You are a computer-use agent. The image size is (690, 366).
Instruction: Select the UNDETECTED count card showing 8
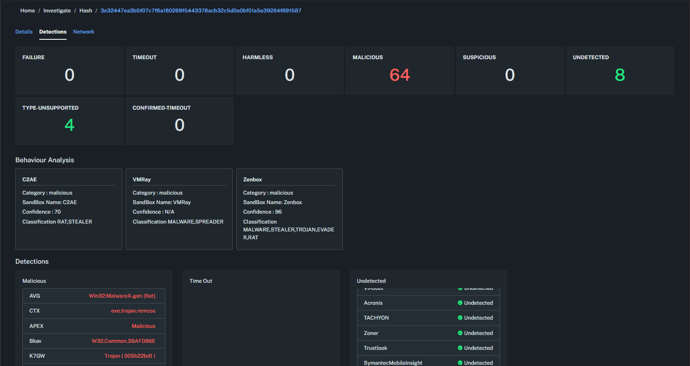pyautogui.click(x=620, y=71)
